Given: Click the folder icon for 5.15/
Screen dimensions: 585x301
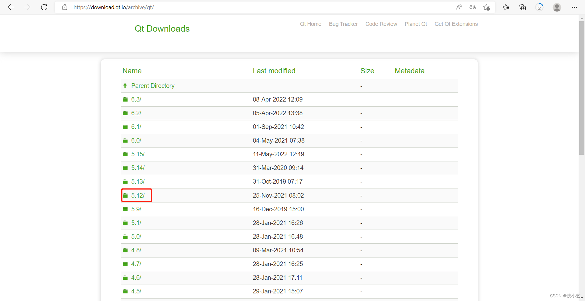Looking at the screenshot, I should click(x=125, y=154).
